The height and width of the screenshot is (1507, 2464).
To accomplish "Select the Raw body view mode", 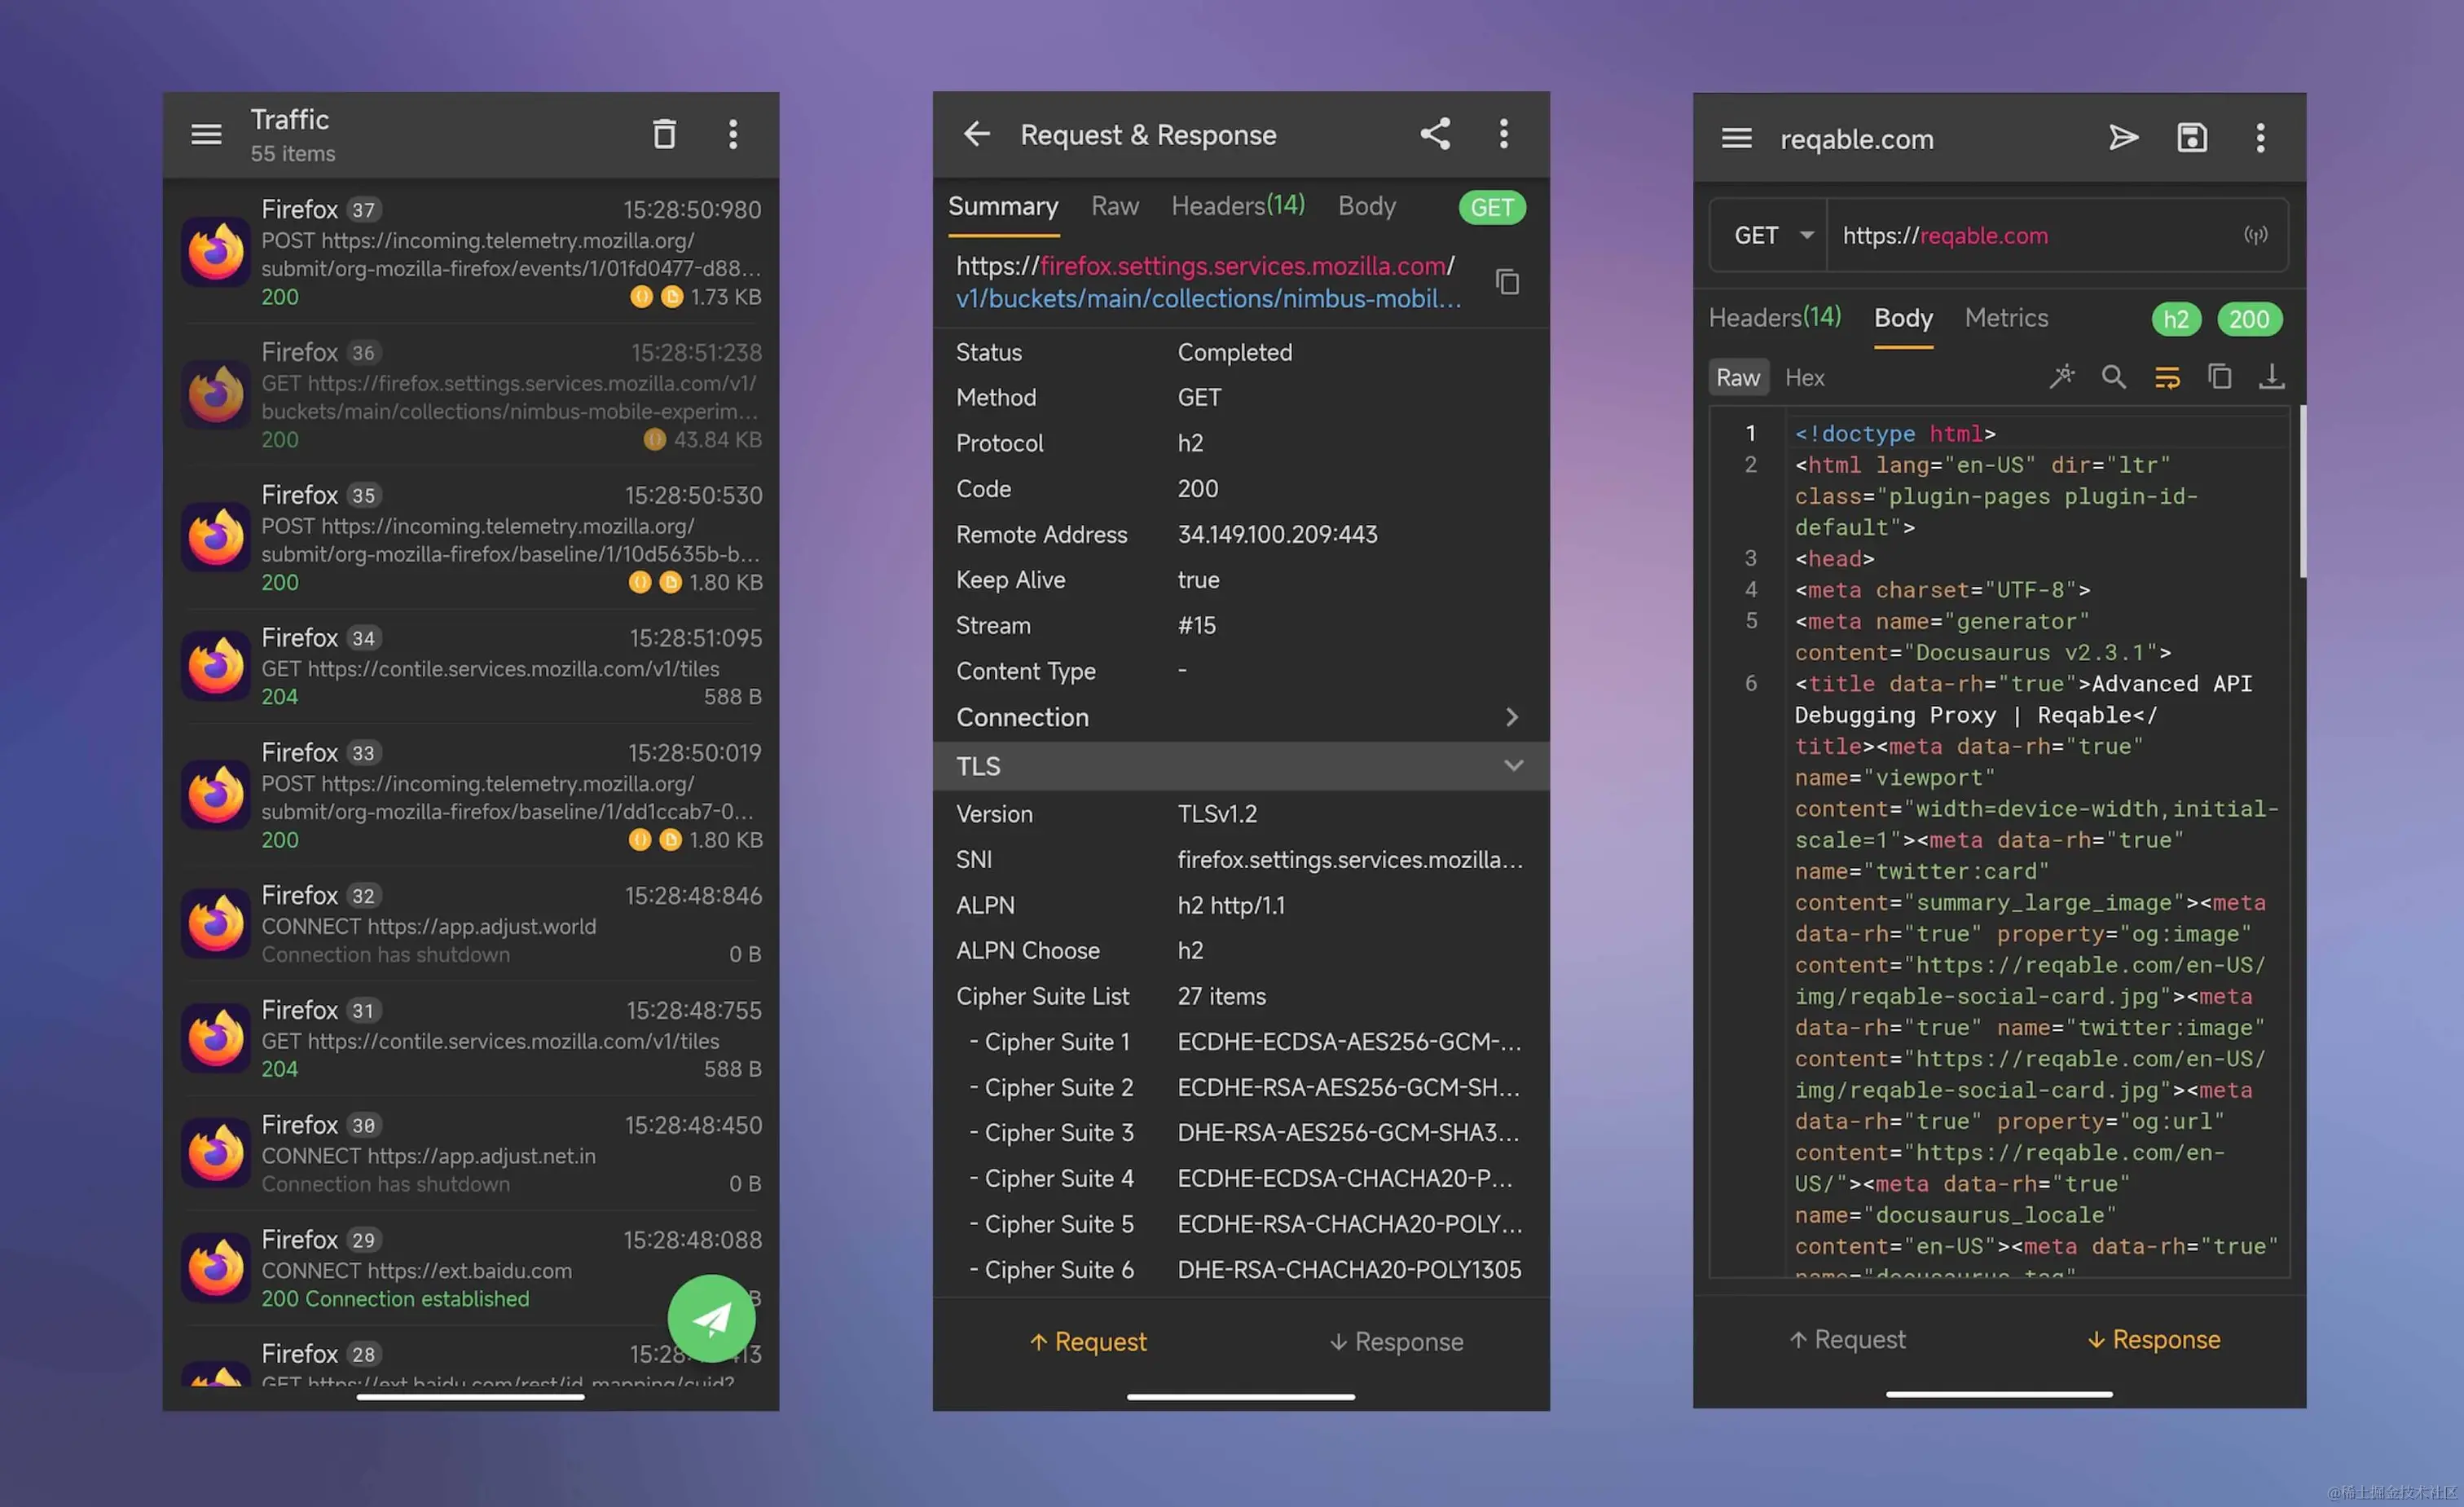I will [x=1737, y=378].
